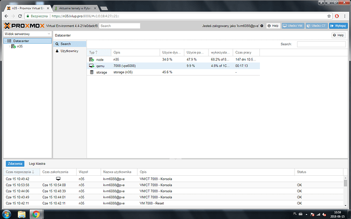Click the qemu monitor icon for VM 7088

[x=92, y=66]
